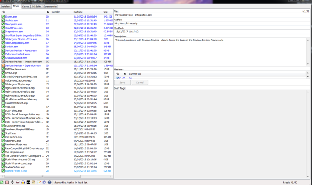Screen dimensions: 312x185
Task: Enable the Eola Remastered.esp checkbox
Action: pos(3,103)
